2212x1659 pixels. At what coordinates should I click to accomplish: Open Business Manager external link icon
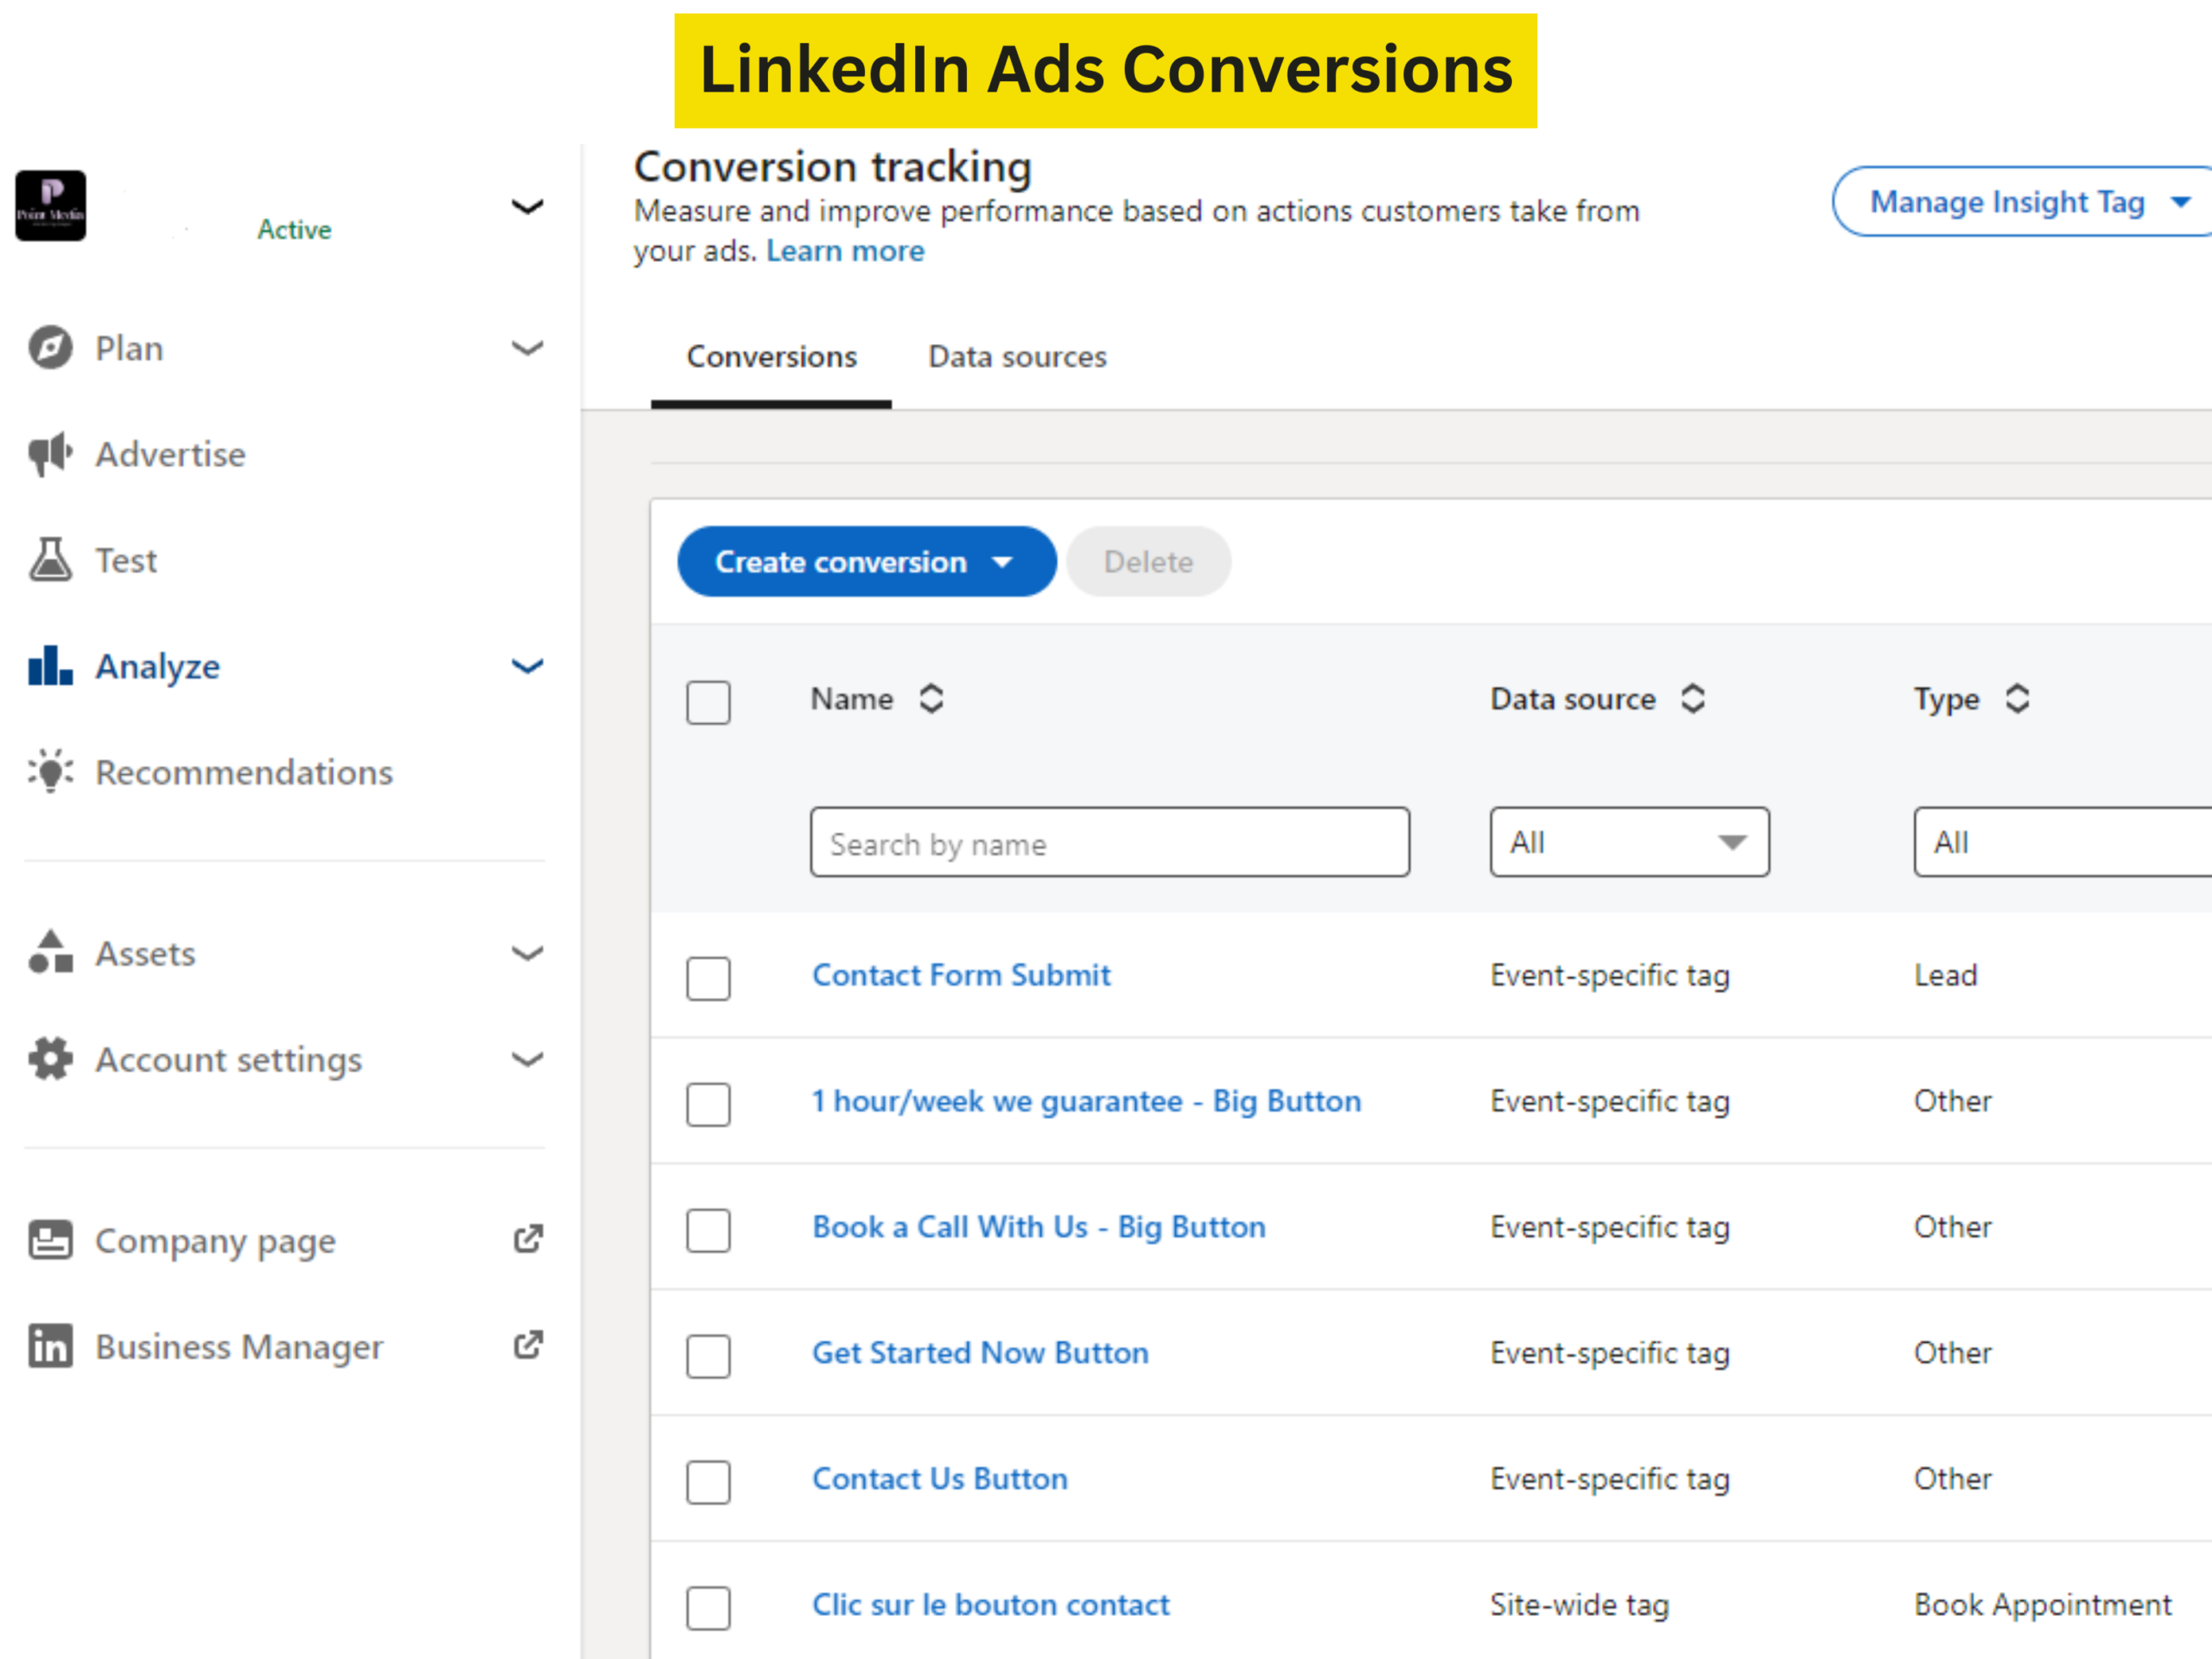(x=528, y=1346)
